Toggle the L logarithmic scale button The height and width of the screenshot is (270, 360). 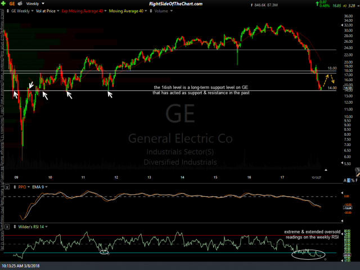(349, 180)
